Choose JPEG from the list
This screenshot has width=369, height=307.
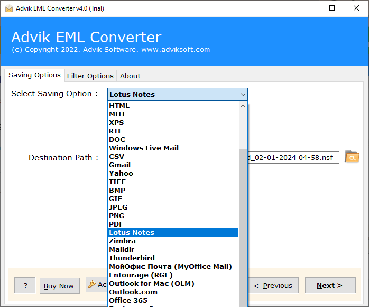tap(173, 207)
